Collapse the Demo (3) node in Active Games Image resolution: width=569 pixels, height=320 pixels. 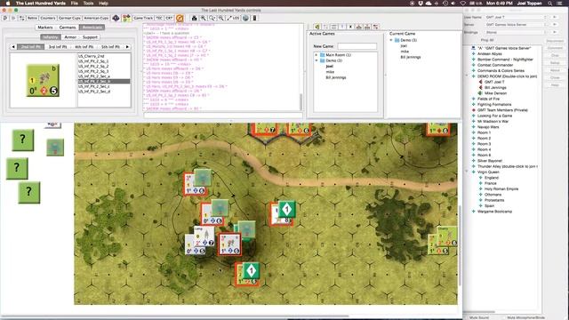(317, 60)
